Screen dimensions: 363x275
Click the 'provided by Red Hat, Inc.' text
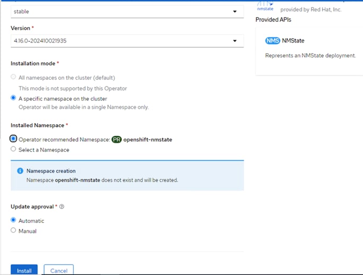coord(311,10)
